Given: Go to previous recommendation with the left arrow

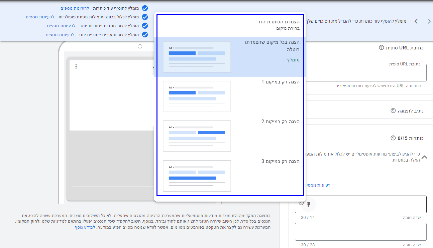Looking at the screenshot, I should [416, 21].
